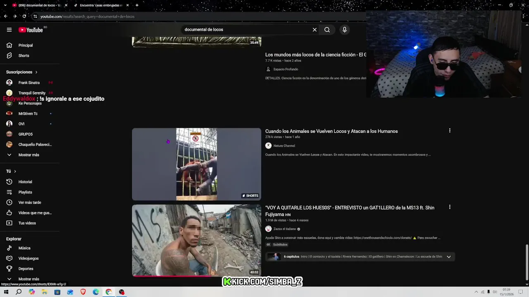This screenshot has width=529, height=297.
Task: Open the Natura Channel channel link
Action: 284,146
